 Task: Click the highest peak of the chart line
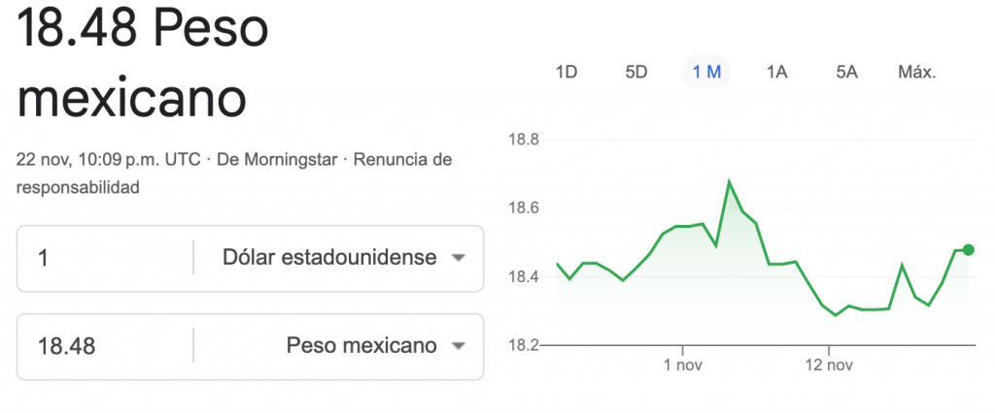click(729, 181)
